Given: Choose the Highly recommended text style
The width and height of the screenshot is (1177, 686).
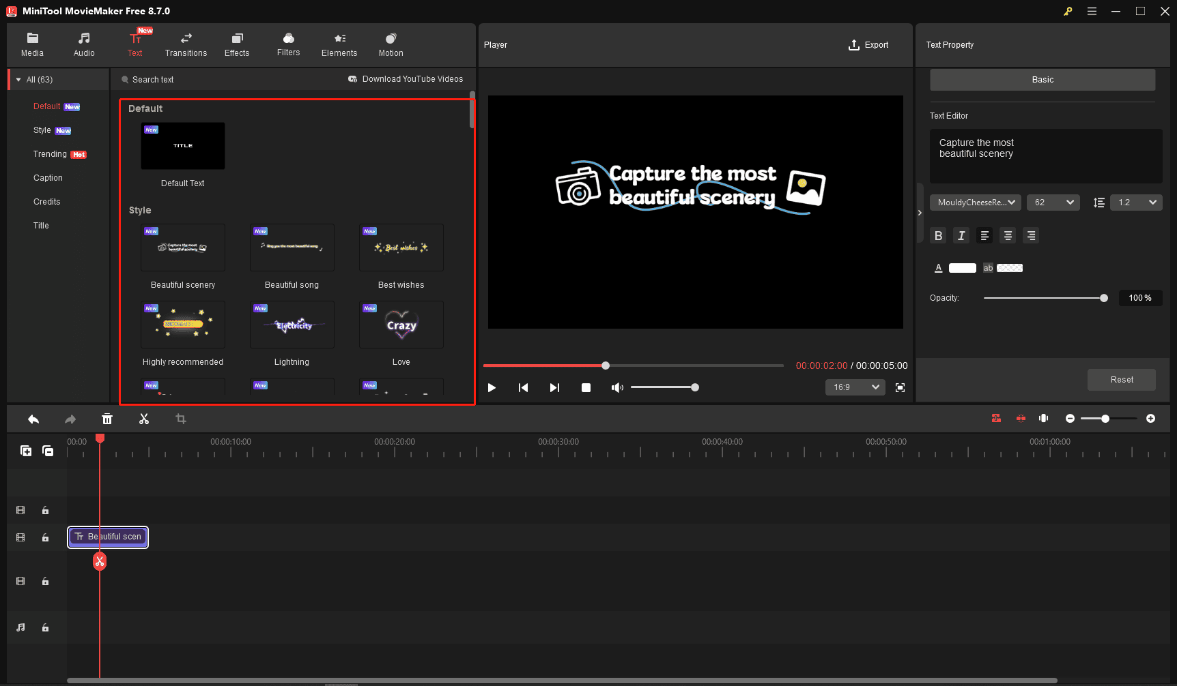Looking at the screenshot, I should pyautogui.click(x=183, y=325).
